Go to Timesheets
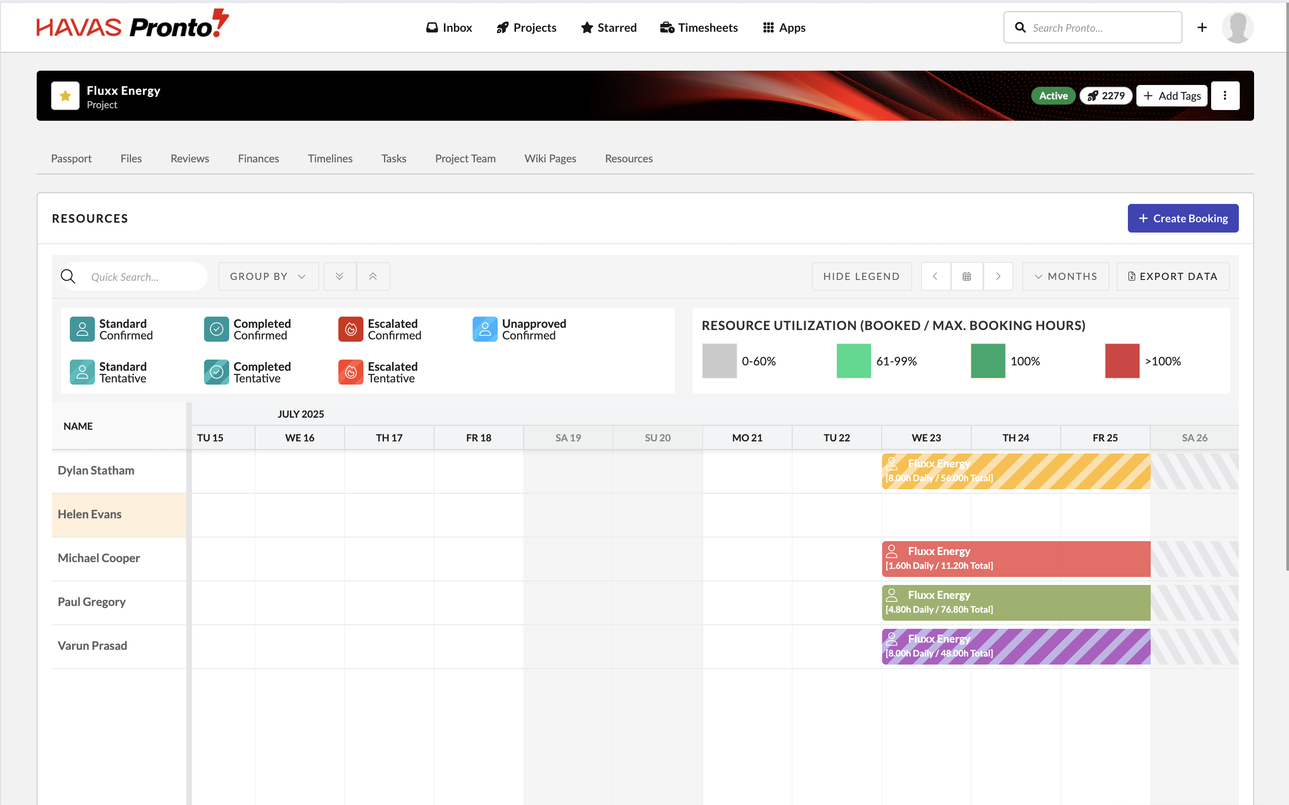 click(x=699, y=28)
